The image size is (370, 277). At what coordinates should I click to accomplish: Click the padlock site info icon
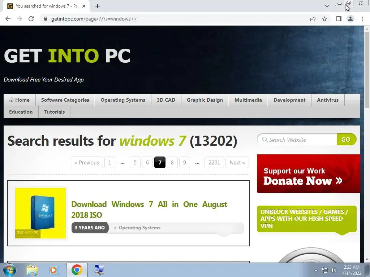(46, 19)
